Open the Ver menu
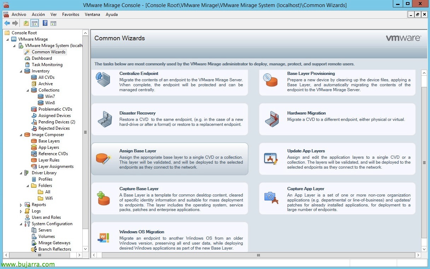This screenshot has height=269, width=430. tap(53, 14)
